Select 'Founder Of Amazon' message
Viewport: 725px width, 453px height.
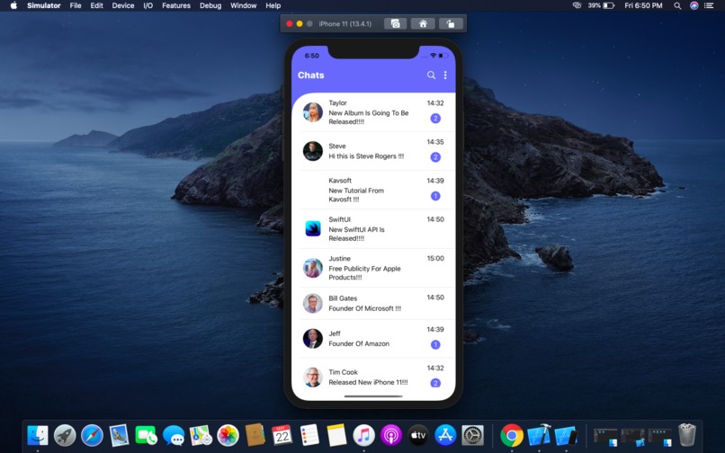[x=359, y=343]
